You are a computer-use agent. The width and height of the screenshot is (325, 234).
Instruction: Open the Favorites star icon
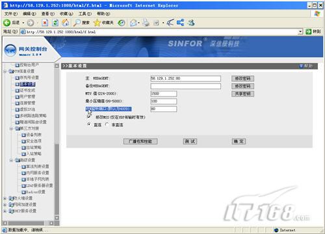point(97,23)
